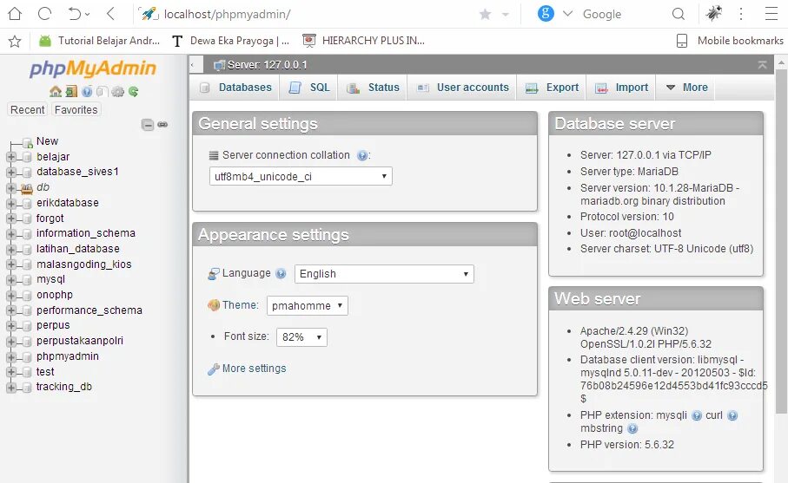Open the User accounts tab
The height and width of the screenshot is (483, 788).
pyautogui.click(x=463, y=88)
